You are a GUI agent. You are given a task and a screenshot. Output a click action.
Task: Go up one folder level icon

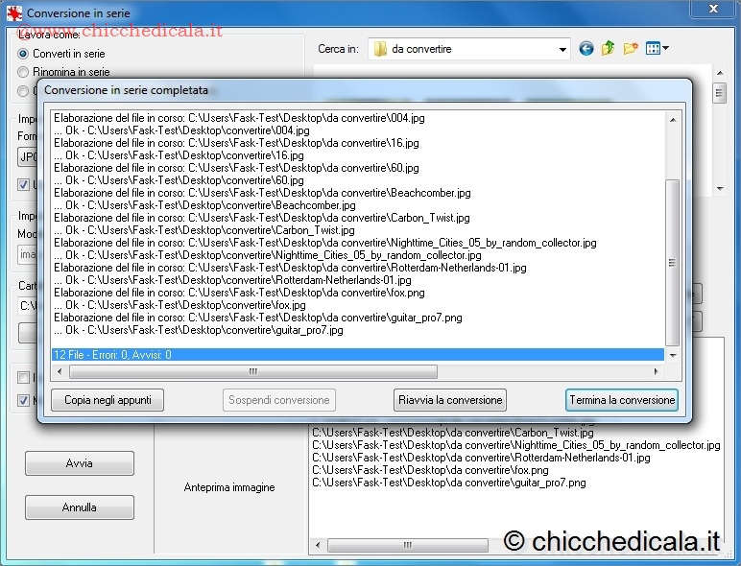[609, 49]
